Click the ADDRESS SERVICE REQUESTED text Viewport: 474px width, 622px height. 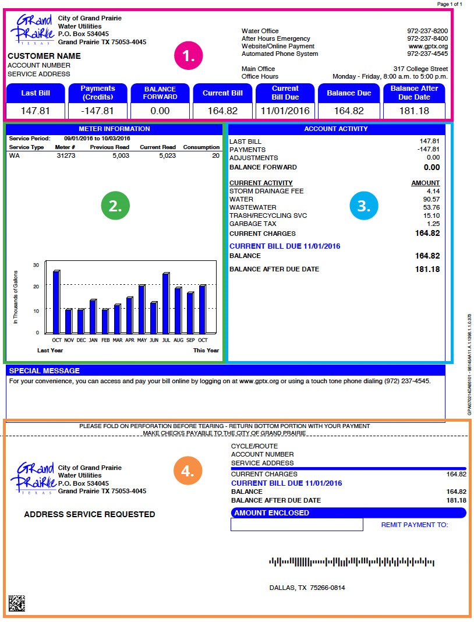(89, 514)
